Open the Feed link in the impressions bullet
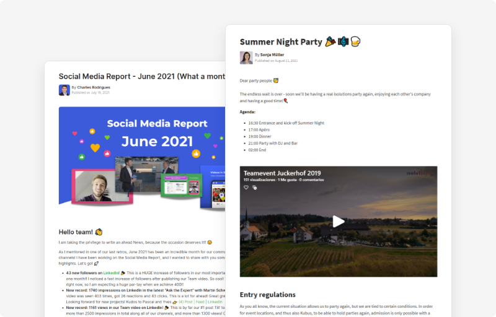Image resolution: width=496 pixels, height=317 pixels. 200,302
